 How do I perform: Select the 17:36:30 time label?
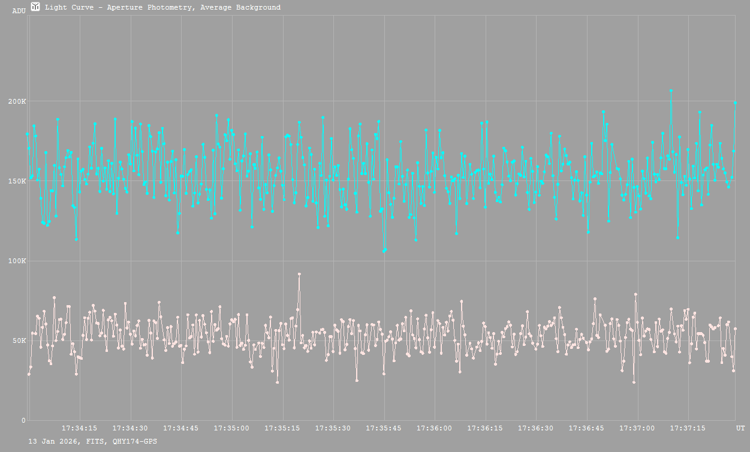pyautogui.click(x=535, y=429)
